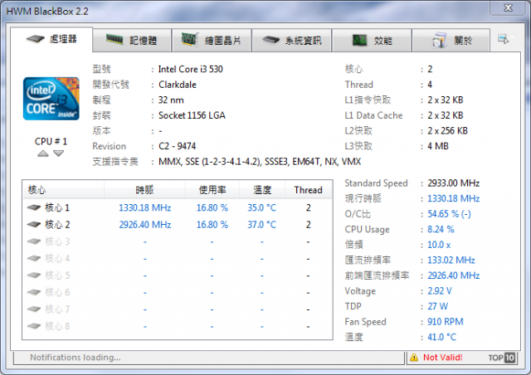531x375 pixels.
Task: Click the greyed 核心 8 chip icon
Action: tap(34, 326)
